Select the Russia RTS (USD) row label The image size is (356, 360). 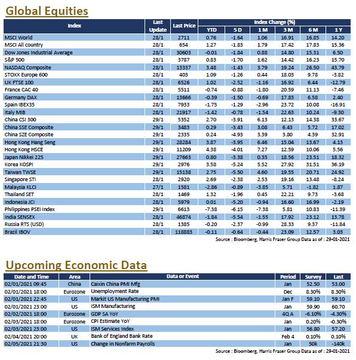tap(24, 224)
